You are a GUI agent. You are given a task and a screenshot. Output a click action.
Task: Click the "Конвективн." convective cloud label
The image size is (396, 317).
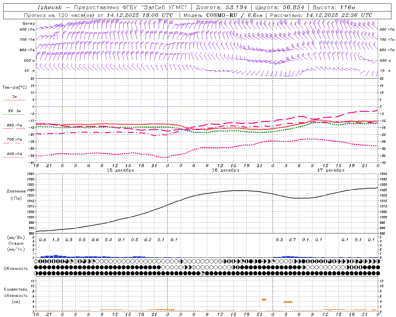tap(16, 289)
